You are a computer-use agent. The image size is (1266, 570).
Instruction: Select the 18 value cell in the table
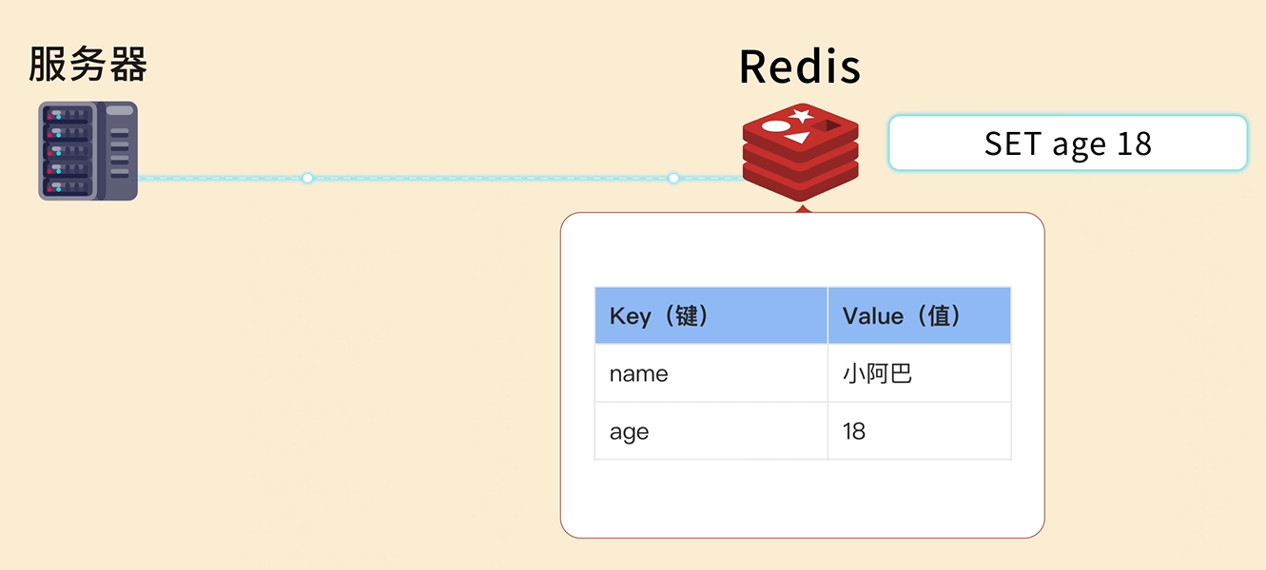pyautogui.click(x=918, y=431)
